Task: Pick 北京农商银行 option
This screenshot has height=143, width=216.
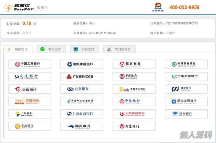Action: 134,114
